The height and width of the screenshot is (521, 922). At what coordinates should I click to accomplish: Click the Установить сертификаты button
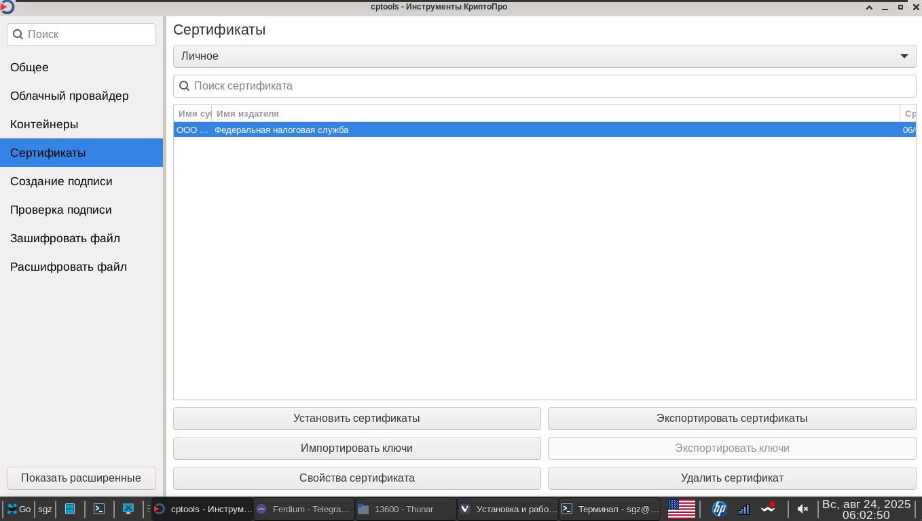[357, 419]
